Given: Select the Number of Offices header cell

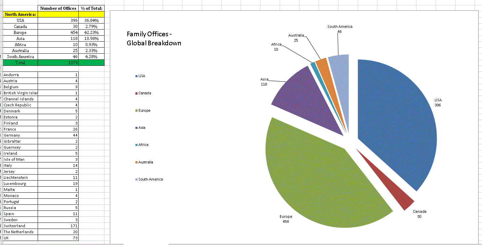Looking at the screenshot, I should click(58, 8).
